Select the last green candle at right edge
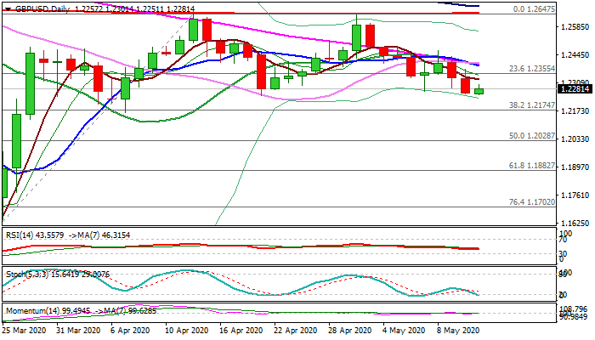Viewport: 595px width, 340px height. [x=479, y=90]
